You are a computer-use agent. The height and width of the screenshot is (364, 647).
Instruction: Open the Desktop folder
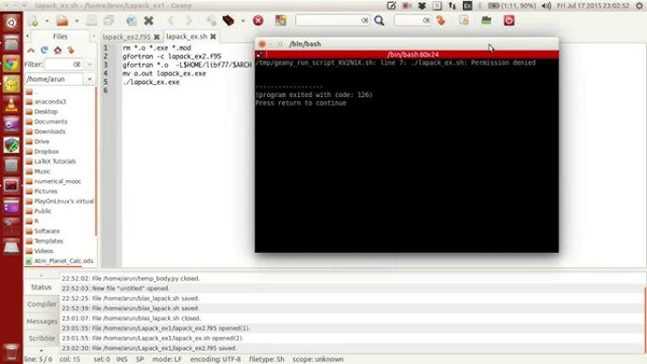(46, 111)
